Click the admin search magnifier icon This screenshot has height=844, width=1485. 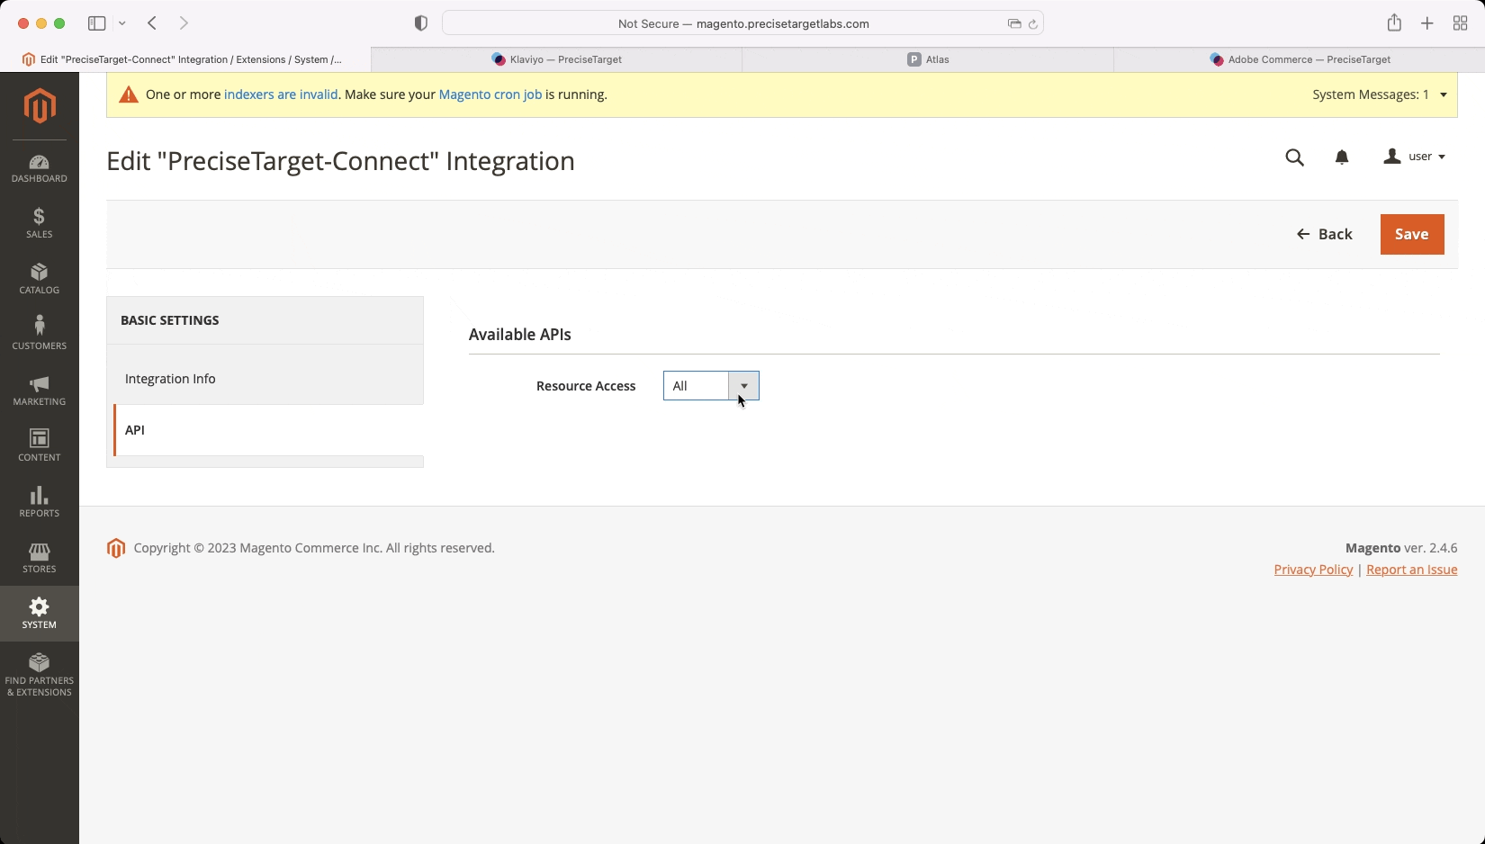[x=1294, y=157]
